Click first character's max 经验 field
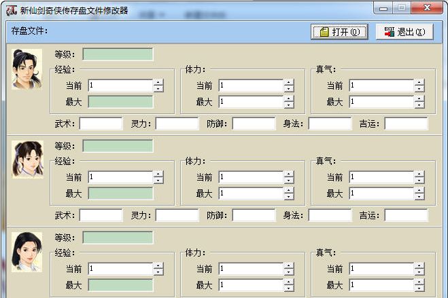448x298 pixels. [120, 102]
